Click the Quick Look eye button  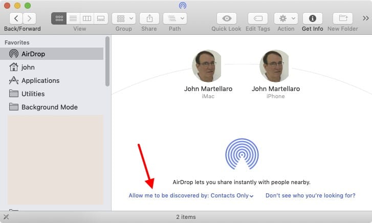(x=227, y=18)
